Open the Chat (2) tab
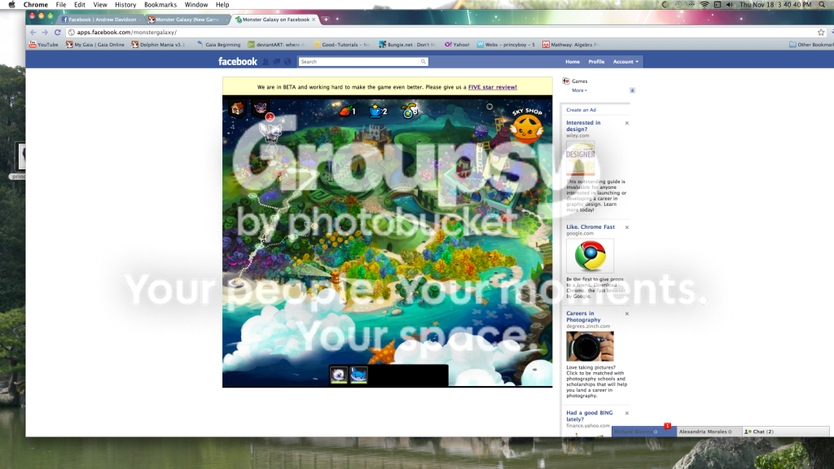Screen dimensions: 834x469 pyautogui.click(x=785, y=432)
